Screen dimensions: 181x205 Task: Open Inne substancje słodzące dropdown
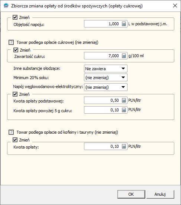(x=106, y=68)
